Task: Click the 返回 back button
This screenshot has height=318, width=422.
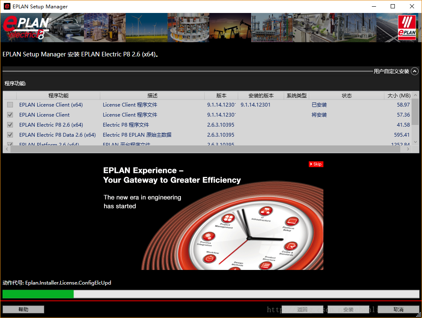Action: pyautogui.click(x=302, y=309)
